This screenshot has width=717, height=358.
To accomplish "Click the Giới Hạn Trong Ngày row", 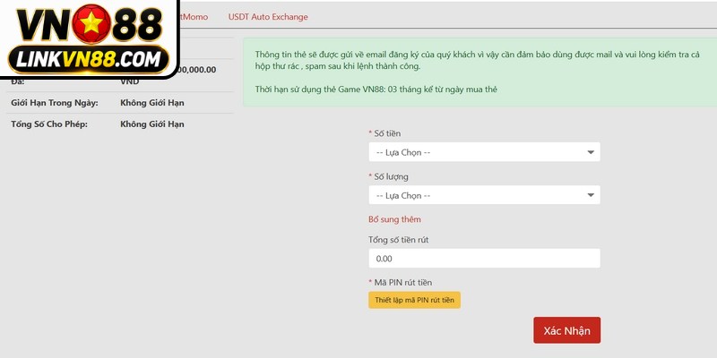I will click(x=119, y=103).
